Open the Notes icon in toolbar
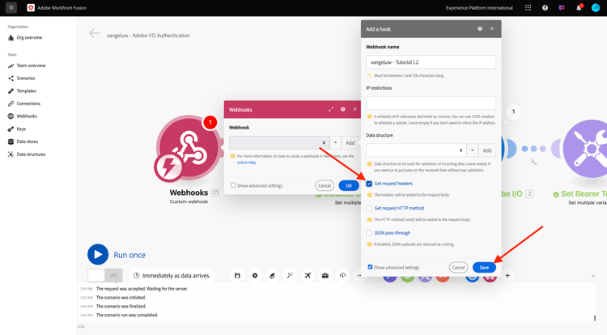607x335 pixels. 272,275
